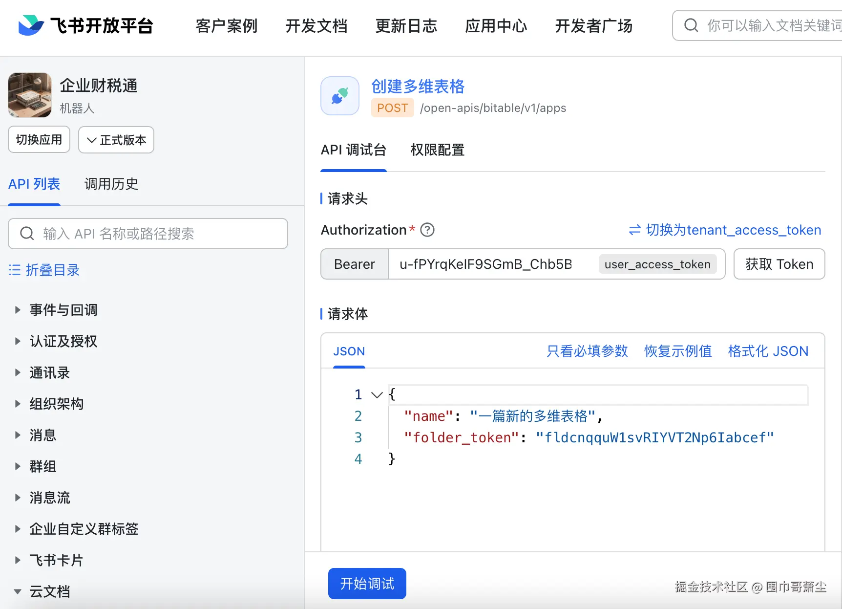Click the 折叠目录 collapse icon
The image size is (842, 609).
(x=14, y=270)
